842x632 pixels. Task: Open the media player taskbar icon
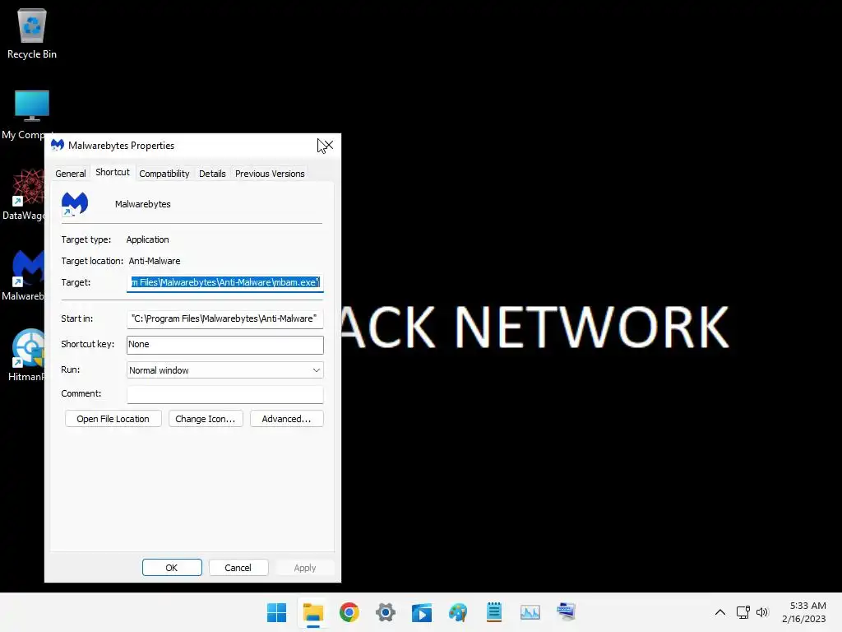click(422, 612)
